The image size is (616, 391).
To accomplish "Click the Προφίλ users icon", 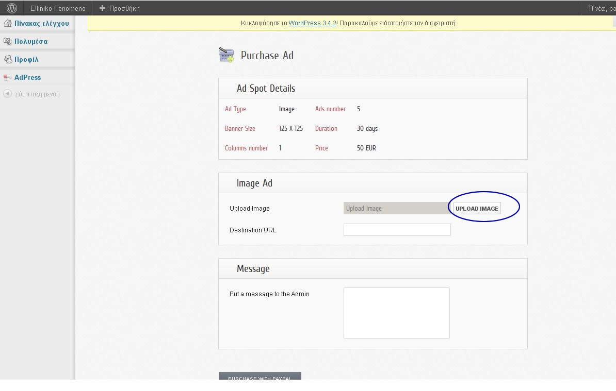I will (x=7, y=59).
